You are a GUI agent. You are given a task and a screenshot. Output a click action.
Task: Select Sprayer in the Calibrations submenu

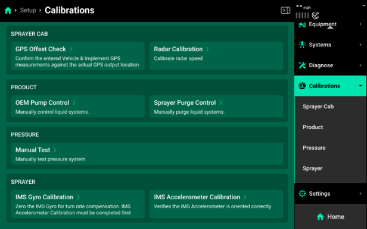coord(330,168)
